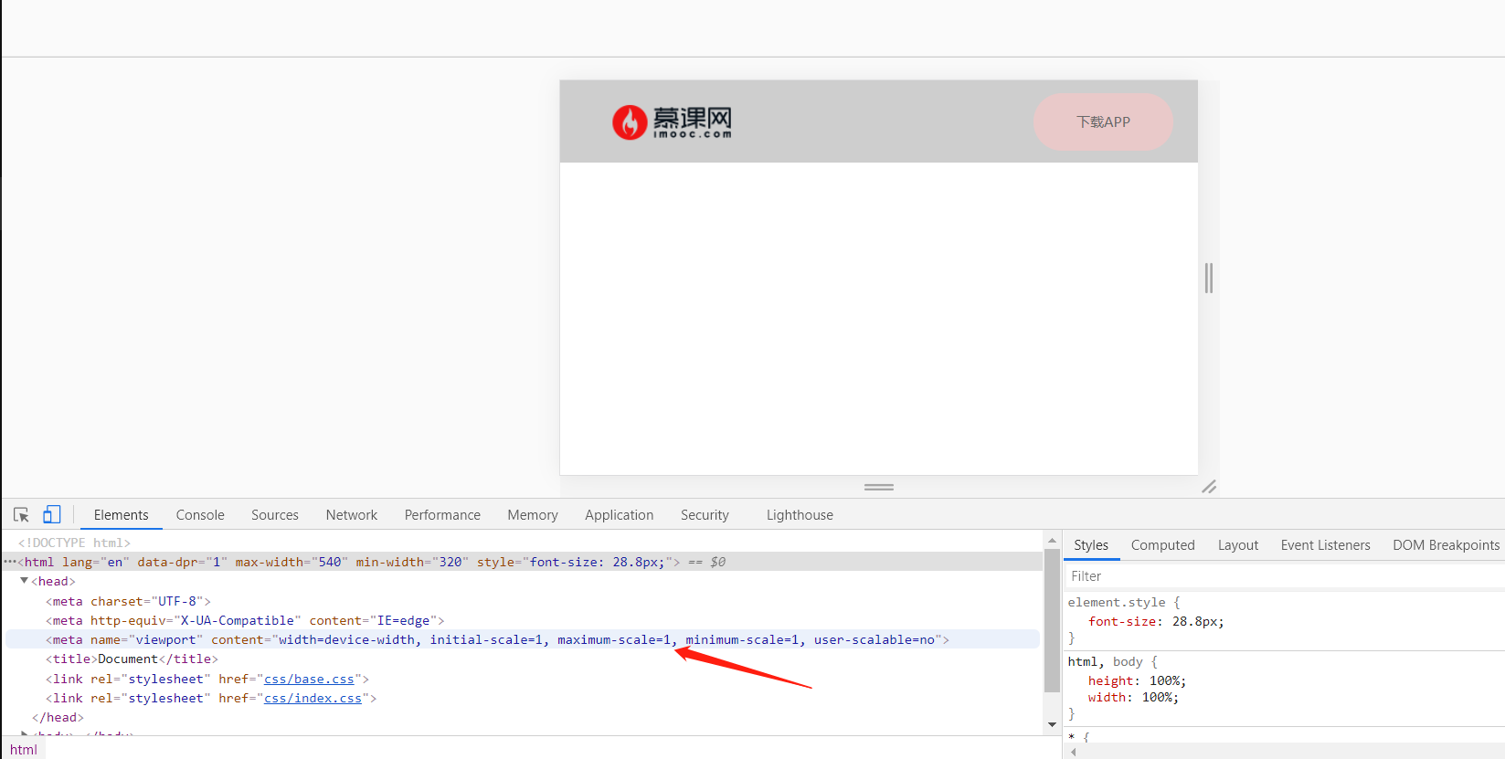Click the viewport right-edge width handle
Image resolution: width=1505 pixels, height=759 pixels.
coord(1209,278)
